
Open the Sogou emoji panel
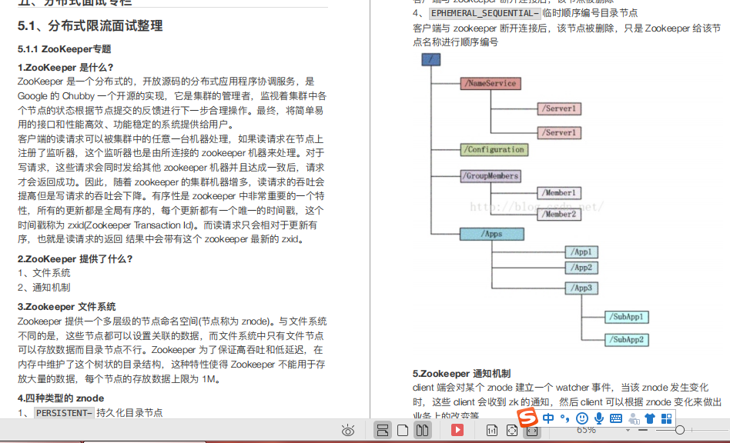(581, 418)
